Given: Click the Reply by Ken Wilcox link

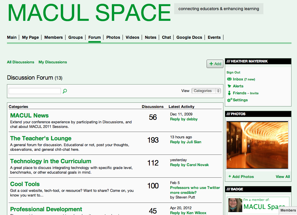Looking at the screenshot, I should pos(188,213).
